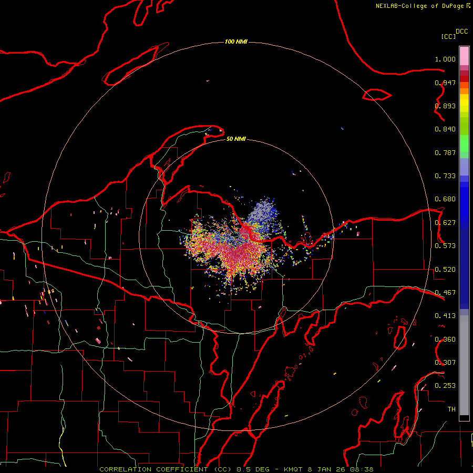Click the 0.840 scale value

445,129
